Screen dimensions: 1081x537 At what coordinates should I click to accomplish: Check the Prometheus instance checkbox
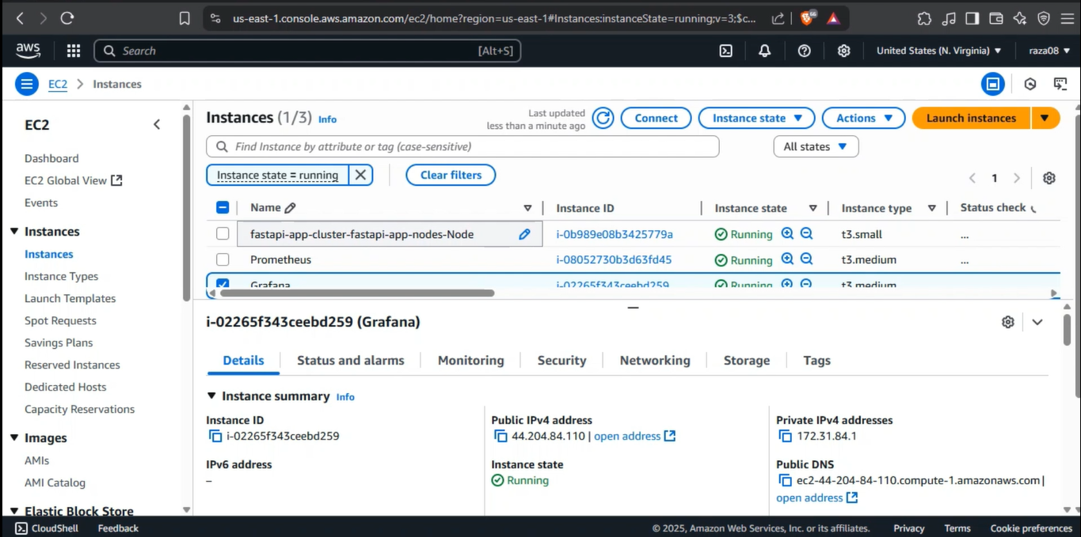223,259
